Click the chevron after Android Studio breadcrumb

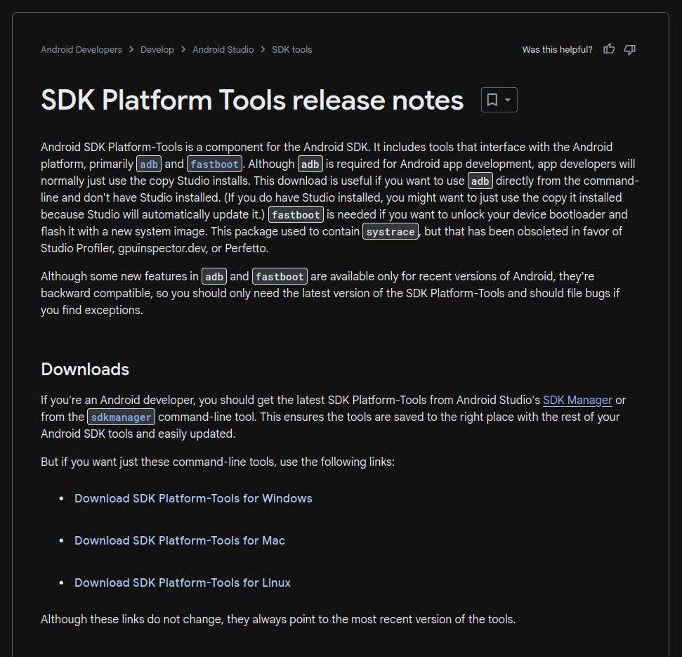(263, 50)
